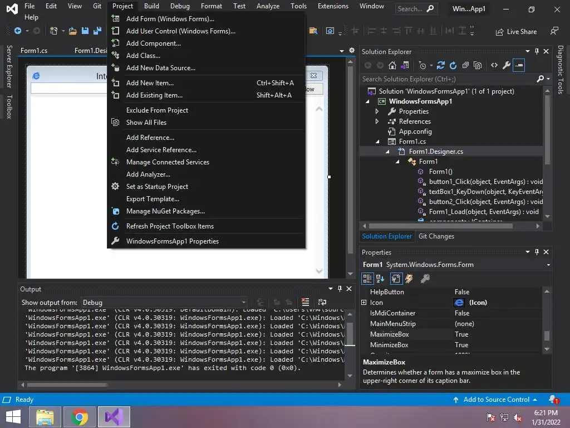Screen dimensions: 570x428
Task: Show Events lightning bolt in Properties panel
Action: 409,279
